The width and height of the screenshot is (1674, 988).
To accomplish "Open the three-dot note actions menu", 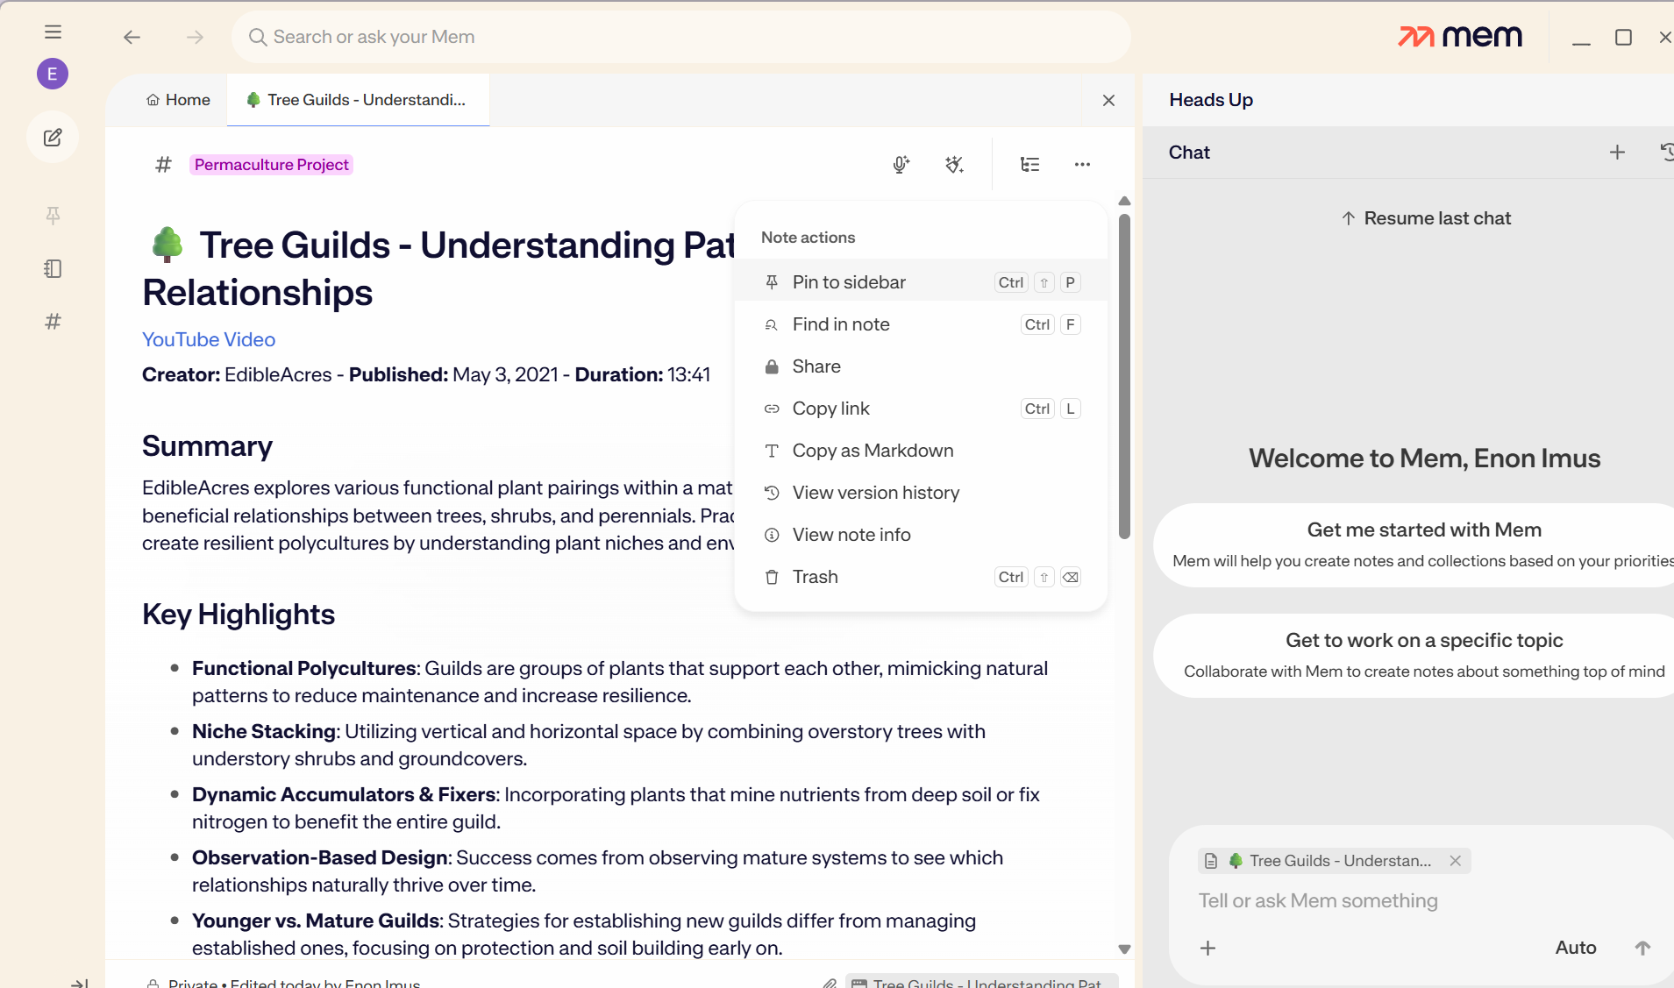I will pyautogui.click(x=1082, y=165).
